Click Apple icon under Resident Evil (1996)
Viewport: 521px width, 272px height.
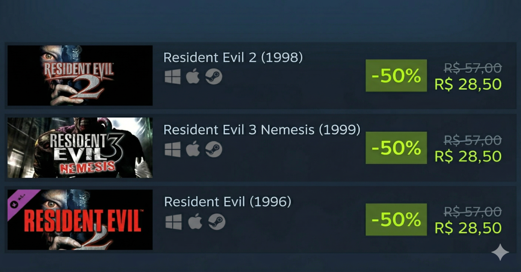(195, 222)
